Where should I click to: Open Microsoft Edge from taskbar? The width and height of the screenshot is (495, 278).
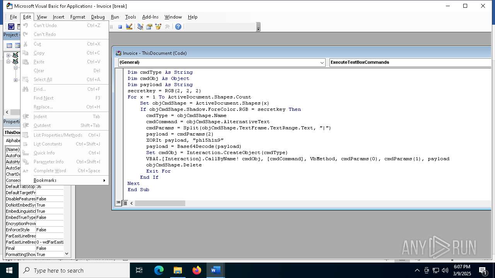[159, 270]
